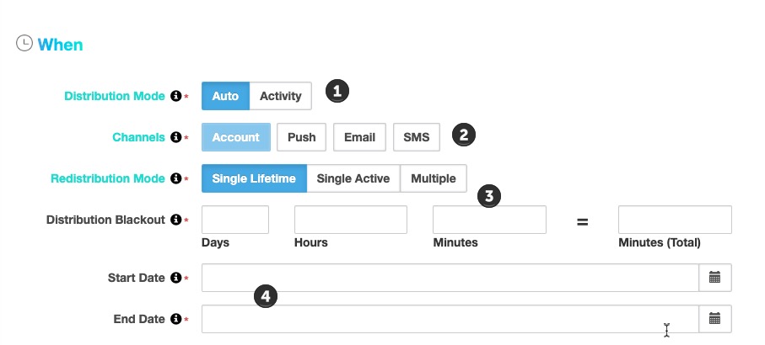Open the Start Date calendar picker
The height and width of the screenshot is (345, 765).
(x=714, y=278)
